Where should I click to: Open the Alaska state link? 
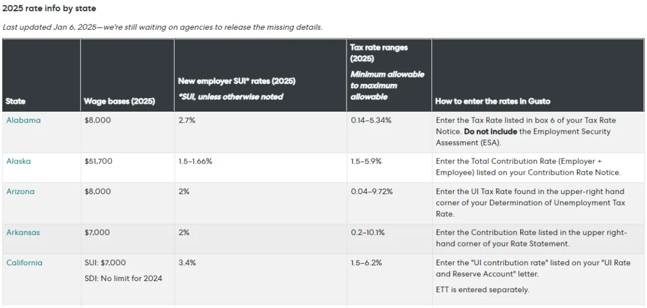(19, 161)
